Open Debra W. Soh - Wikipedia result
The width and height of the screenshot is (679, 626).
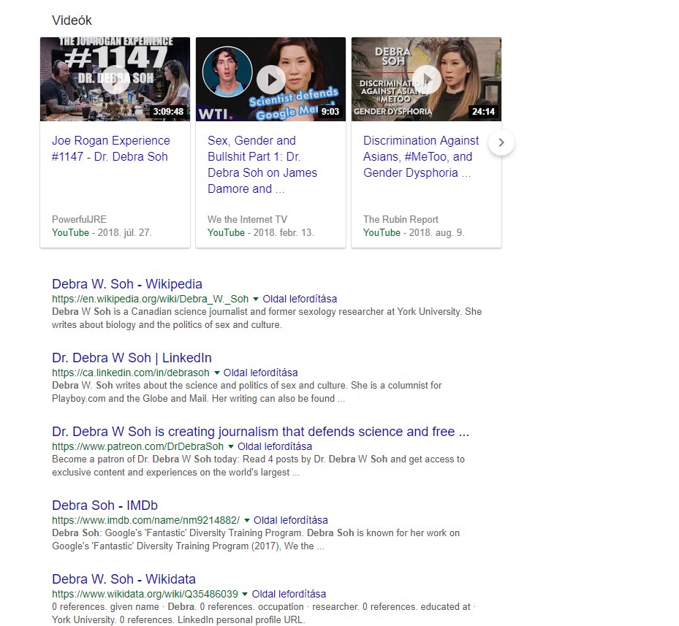tap(127, 284)
